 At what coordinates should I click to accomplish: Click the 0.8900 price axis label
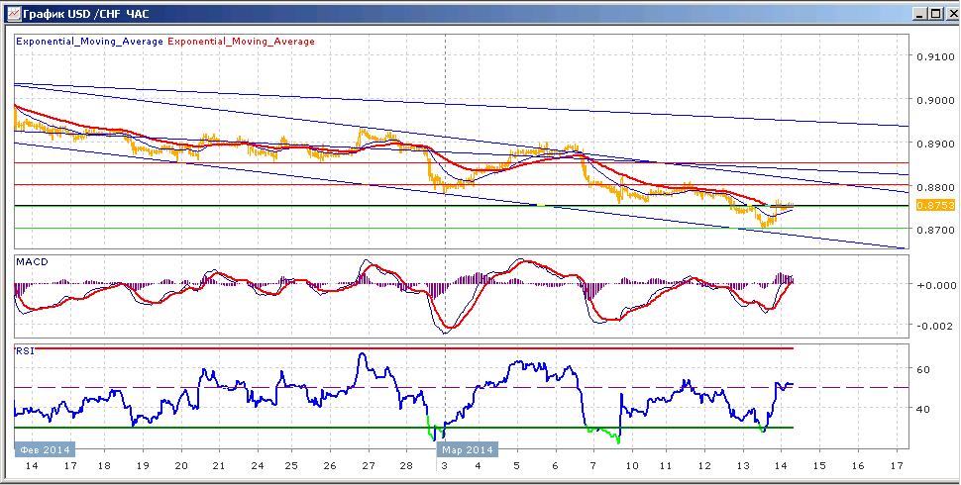[935, 144]
